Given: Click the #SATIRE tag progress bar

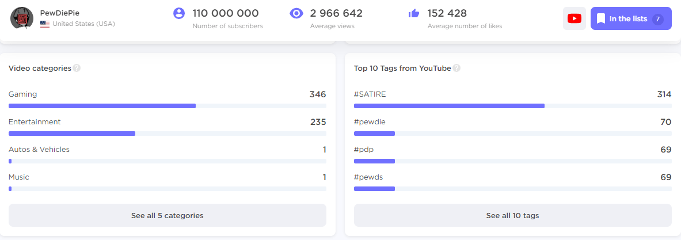Looking at the screenshot, I should pyautogui.click(x=512, y=106).
